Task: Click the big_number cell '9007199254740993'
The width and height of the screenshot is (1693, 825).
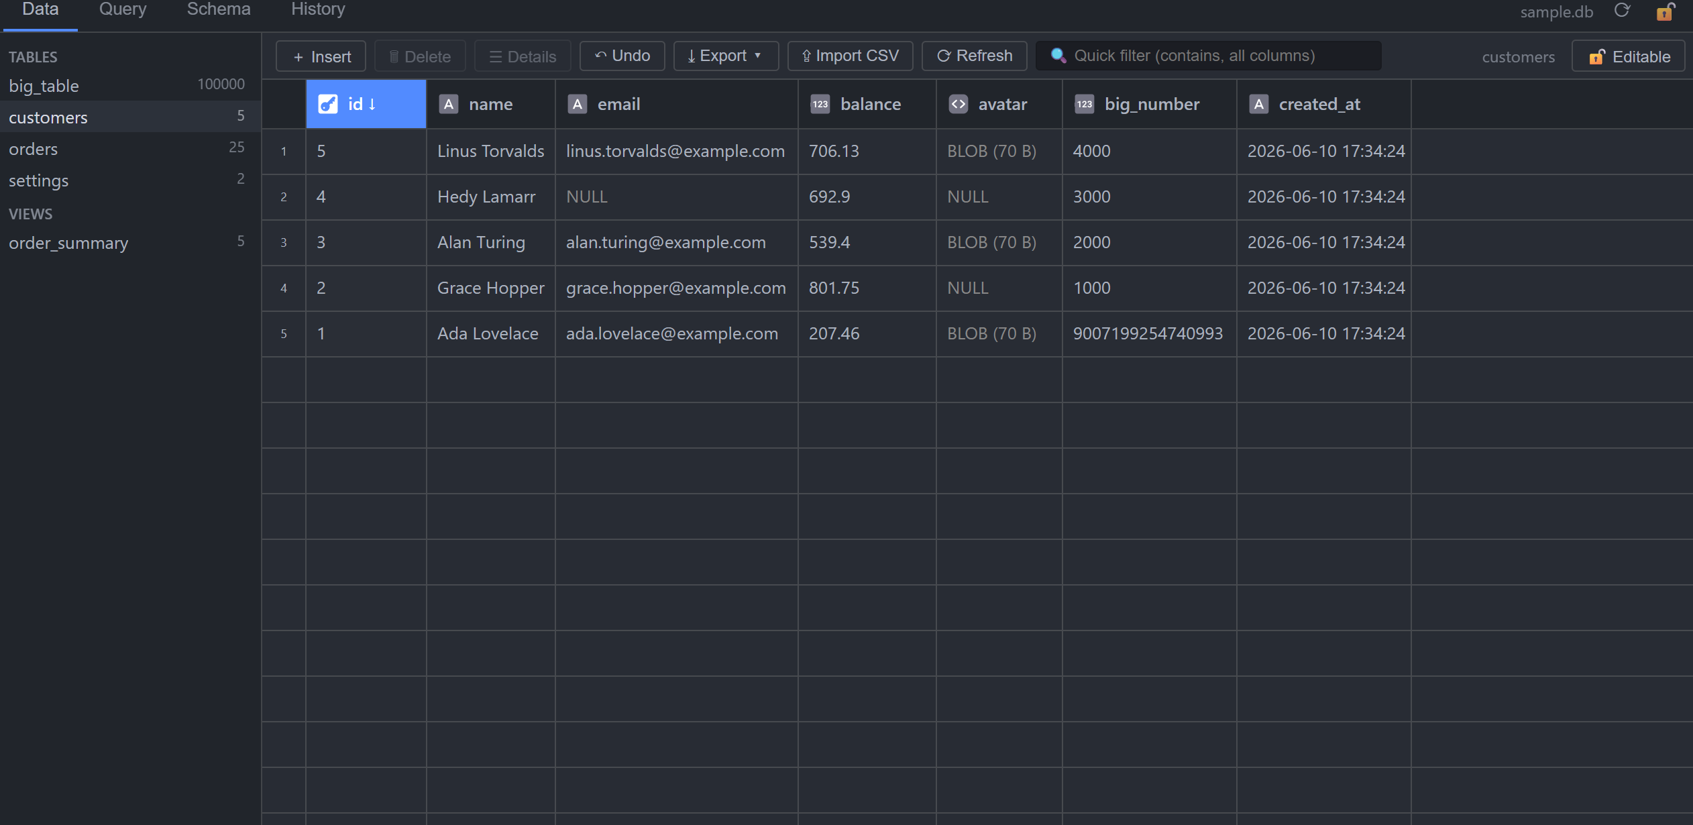Action: (x=1150, y=334)
